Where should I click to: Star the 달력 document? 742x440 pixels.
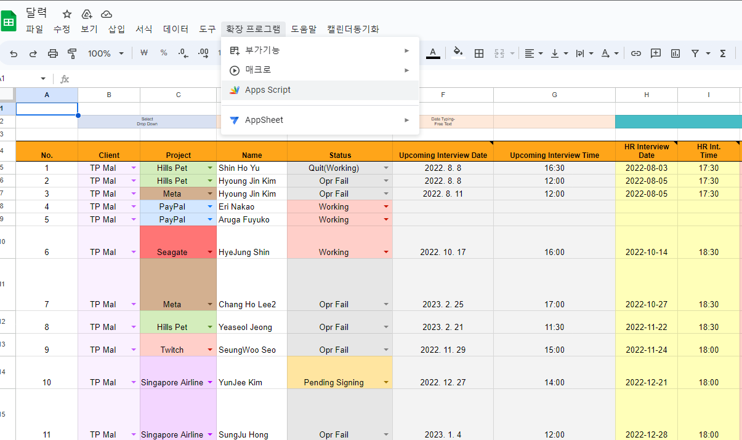(67, 14)
